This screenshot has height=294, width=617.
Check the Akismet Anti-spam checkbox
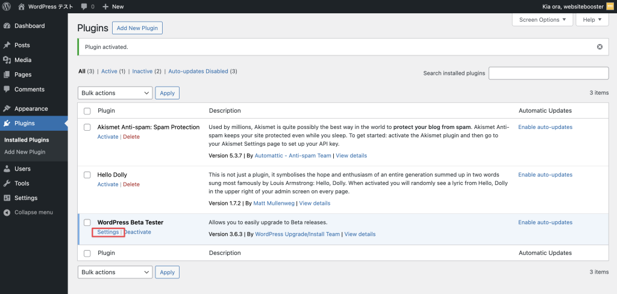(x=87, y=127)
